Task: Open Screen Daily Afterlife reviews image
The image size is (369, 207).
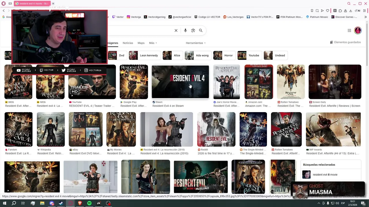Action: (335, 82)
